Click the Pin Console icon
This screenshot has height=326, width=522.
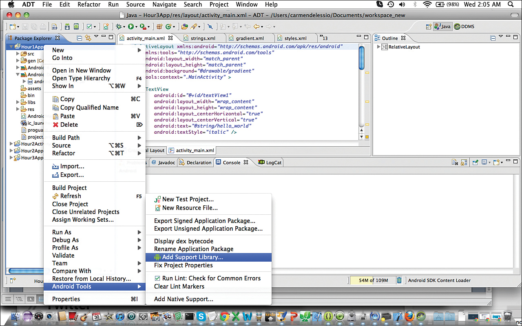[x=476, y=162]
